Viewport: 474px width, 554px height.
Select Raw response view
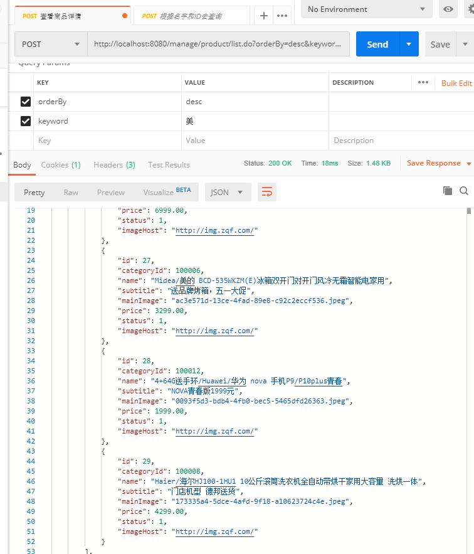point(71,193)
